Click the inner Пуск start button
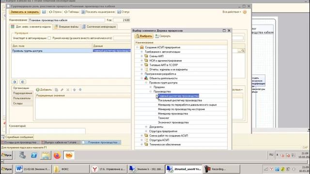The image size is (310, 174). pyautogui.click(x=7, y=155)
